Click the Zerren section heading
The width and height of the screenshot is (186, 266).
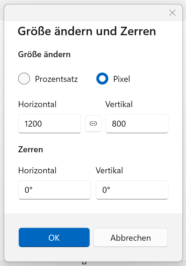[x=30, y=150]
